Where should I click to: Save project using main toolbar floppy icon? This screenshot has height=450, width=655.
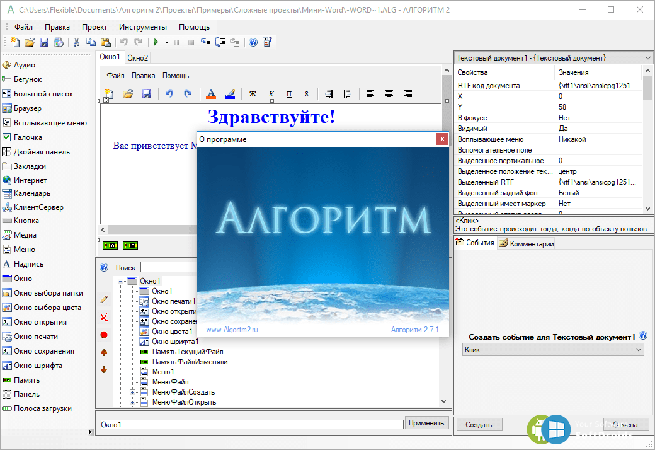point(44,42)
